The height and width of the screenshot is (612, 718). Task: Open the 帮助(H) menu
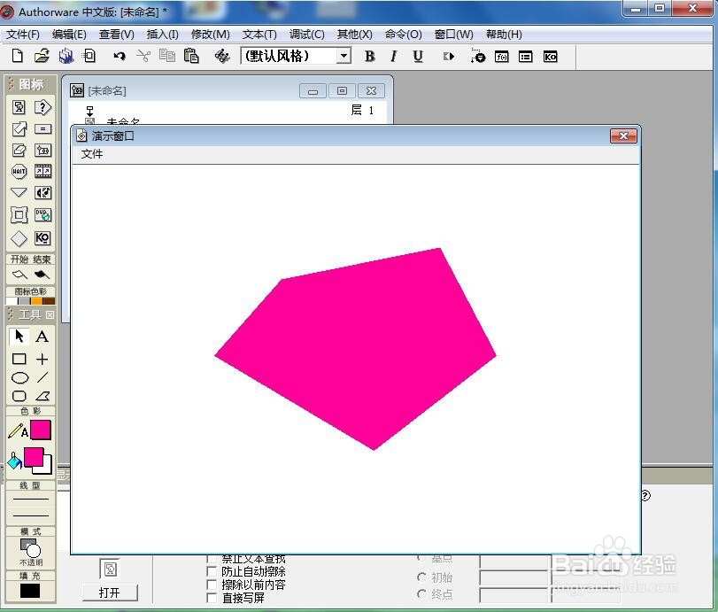(504, 35)
